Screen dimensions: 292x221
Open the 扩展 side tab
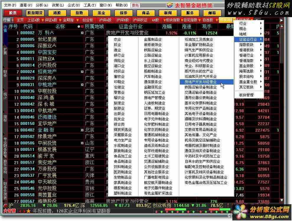click(5, 51)
